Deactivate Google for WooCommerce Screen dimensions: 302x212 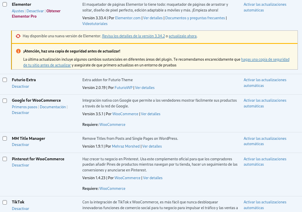[x=20, y=113]
